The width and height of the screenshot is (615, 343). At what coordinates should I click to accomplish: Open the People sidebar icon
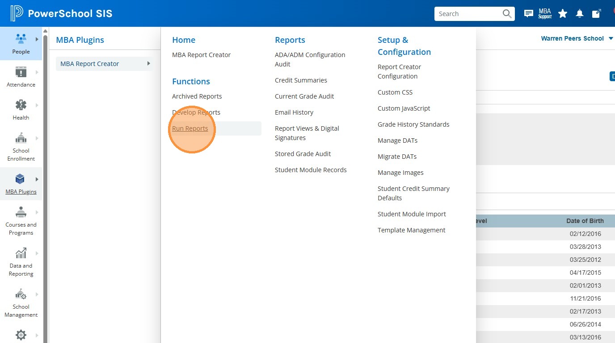(x=21, y=39)
